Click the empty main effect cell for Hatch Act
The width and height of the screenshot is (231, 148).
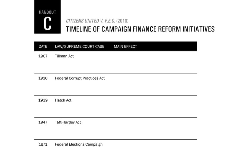pos(155,106)
